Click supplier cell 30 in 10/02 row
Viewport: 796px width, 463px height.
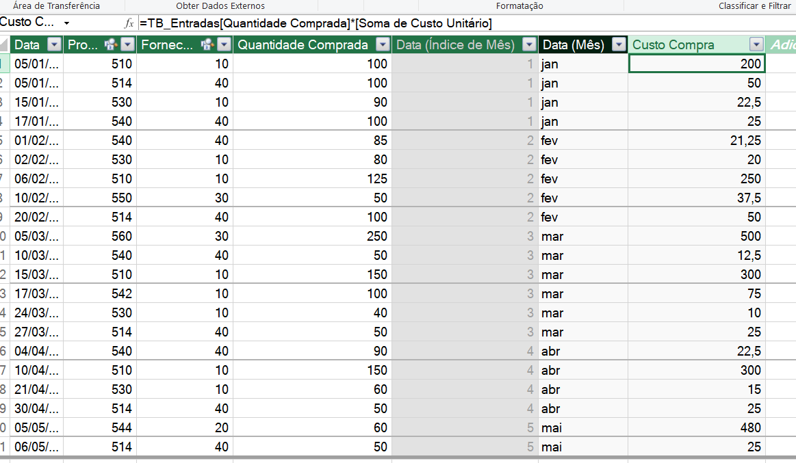pos(185,198)
